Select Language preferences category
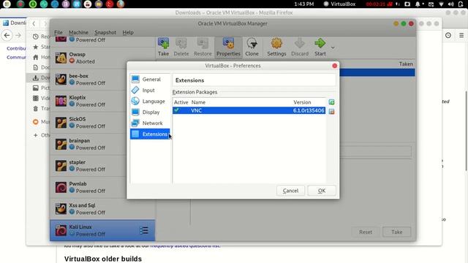 click(x=150, y=101)
